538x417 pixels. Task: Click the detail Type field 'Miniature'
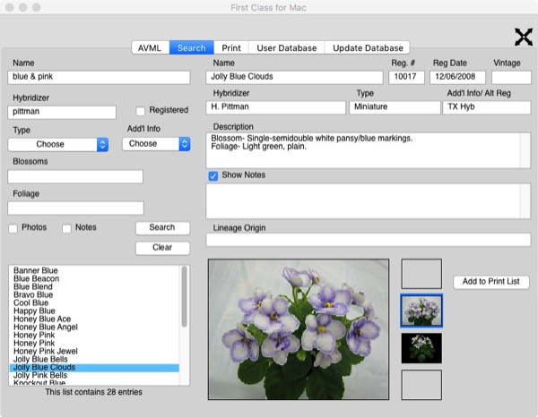[x=395, y=107]
